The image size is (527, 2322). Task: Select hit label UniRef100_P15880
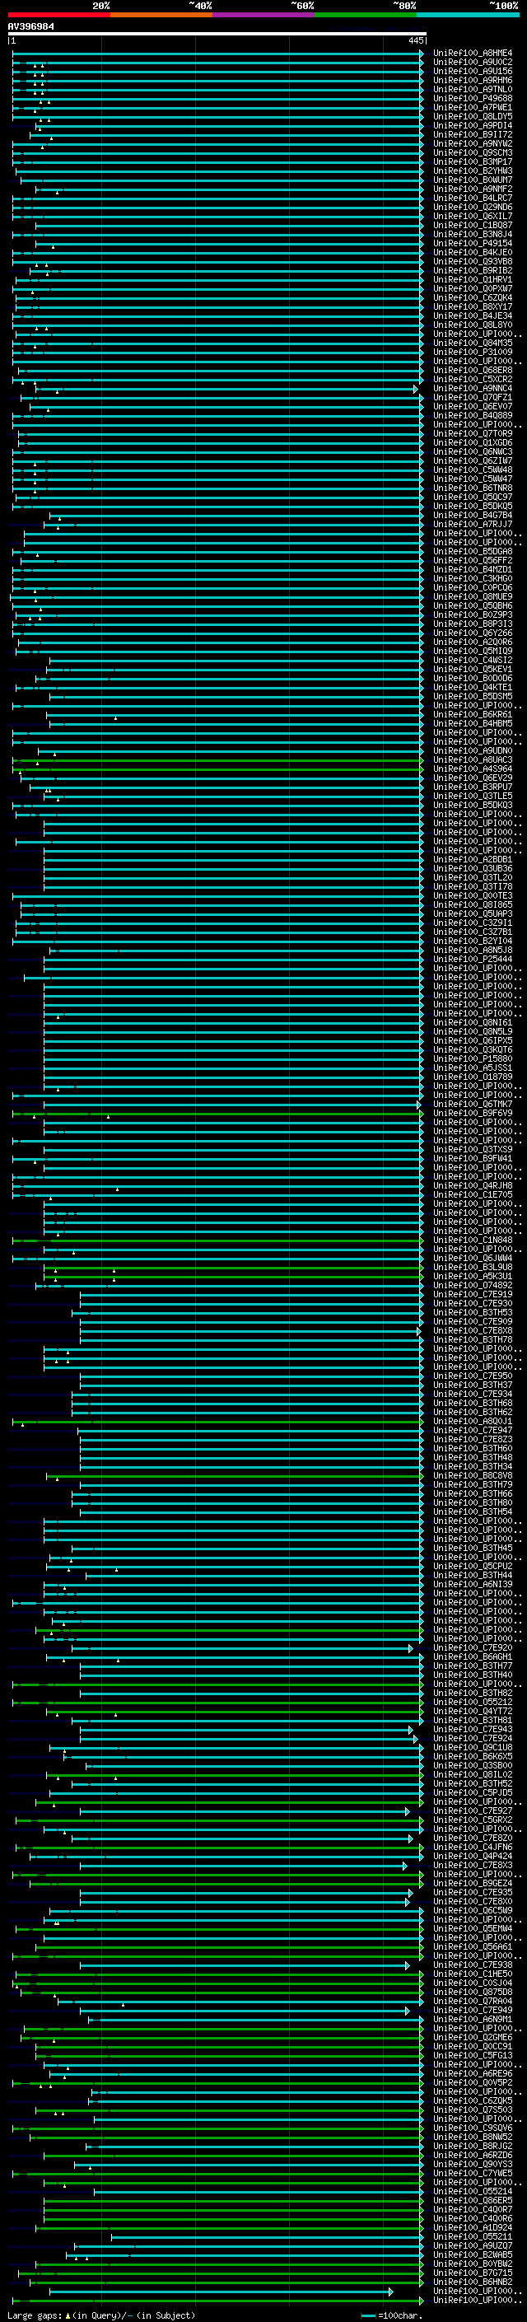473,1059
